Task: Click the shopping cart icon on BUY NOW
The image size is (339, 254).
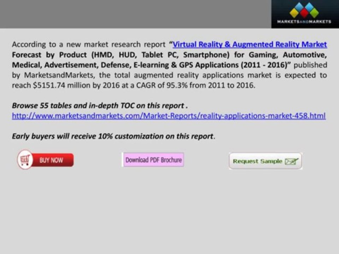Action: click(x=25, y=159)
